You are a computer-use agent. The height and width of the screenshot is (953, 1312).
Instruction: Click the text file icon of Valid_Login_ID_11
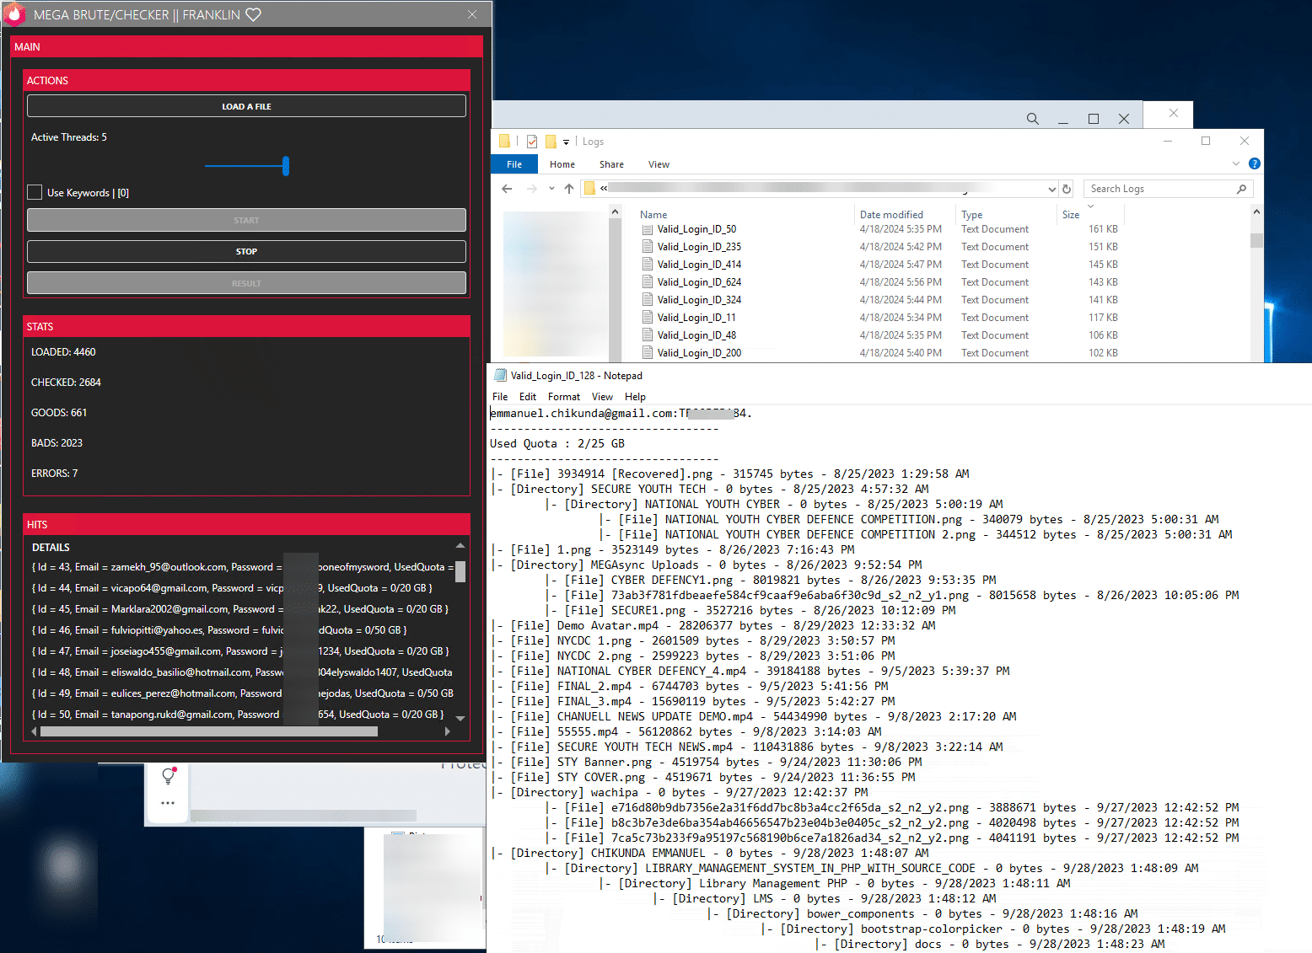[x=648, y=318]
